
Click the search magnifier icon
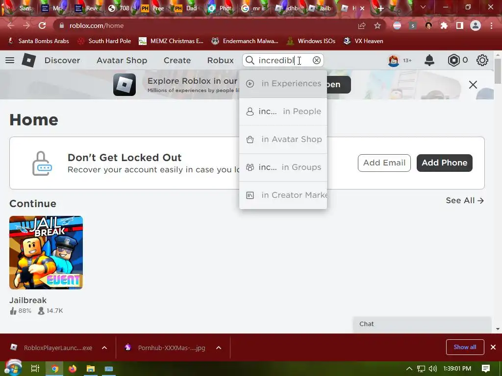pyautogui.click(x=250, y=60)
